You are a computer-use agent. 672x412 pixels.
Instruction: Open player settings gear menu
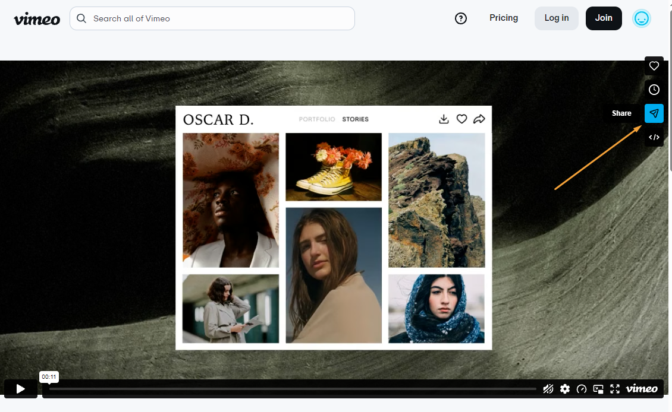click(565, 388)
